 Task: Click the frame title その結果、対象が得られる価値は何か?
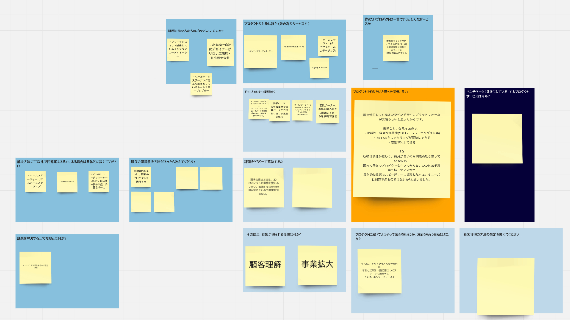click(x=274, y=234)
